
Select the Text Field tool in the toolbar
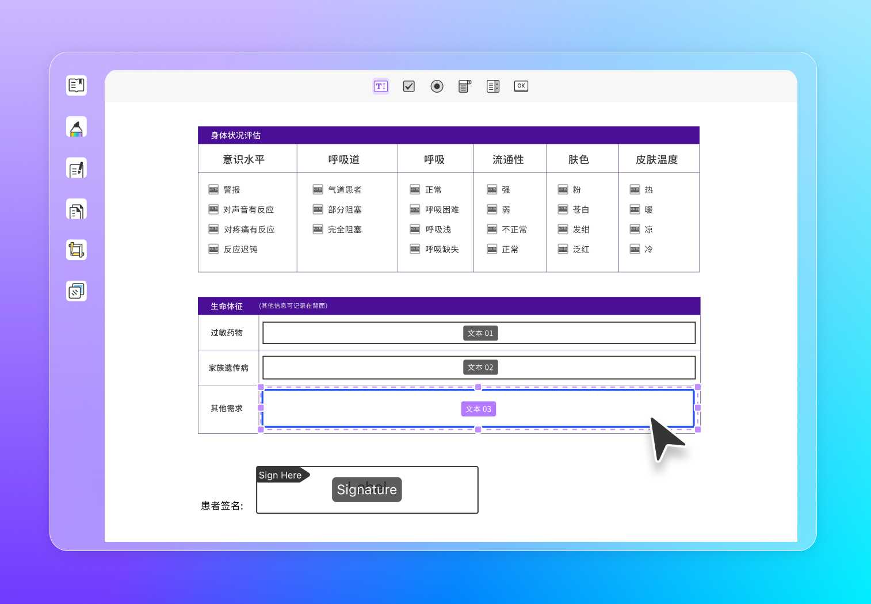coord(381,86)
